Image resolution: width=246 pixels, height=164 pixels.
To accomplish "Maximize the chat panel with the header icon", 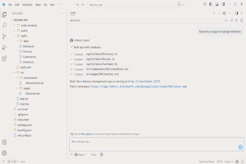I will coord(237,13).
